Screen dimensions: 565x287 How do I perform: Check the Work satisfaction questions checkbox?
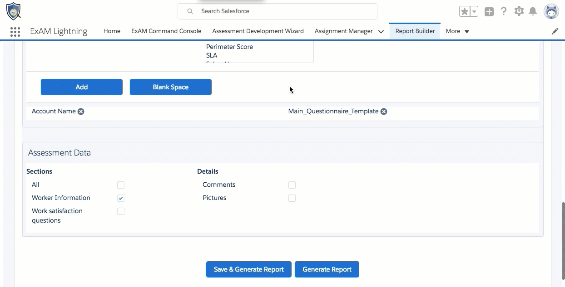click(x=121, y=211)
